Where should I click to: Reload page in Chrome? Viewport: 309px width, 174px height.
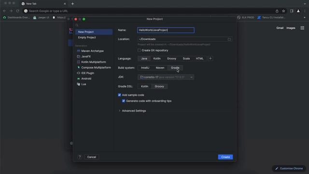pos(17,11)
